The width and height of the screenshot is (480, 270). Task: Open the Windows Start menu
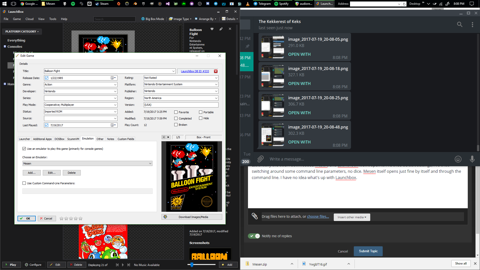click(4, 4)
